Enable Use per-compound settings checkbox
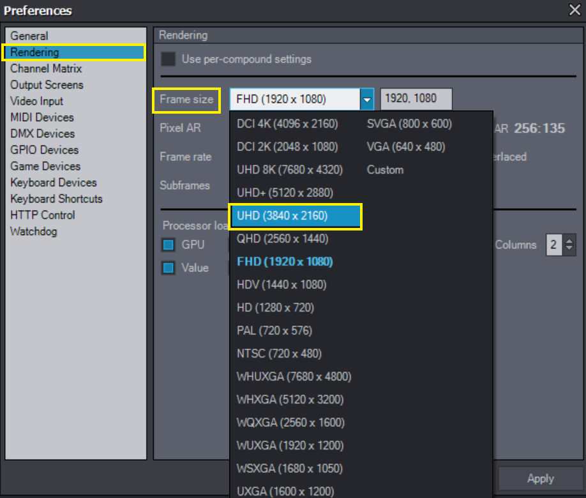 pos(169,59)
